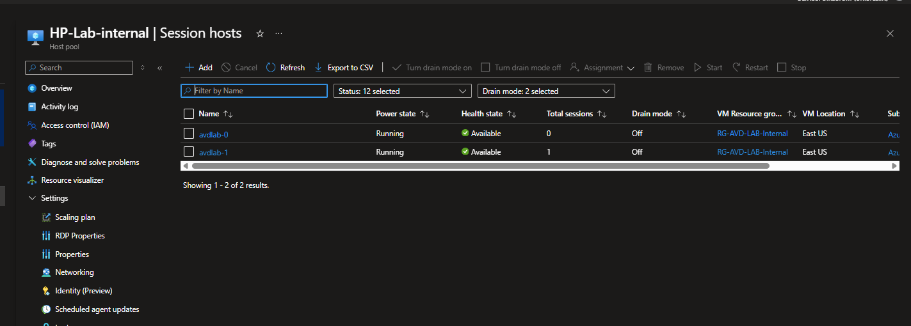Viewport: 911px width, 326px height.
Task: Click the Scaling plan icon
Action: [46, 217]
